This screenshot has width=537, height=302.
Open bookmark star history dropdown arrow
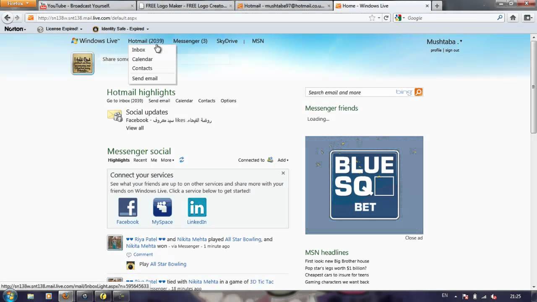(379, 18)
